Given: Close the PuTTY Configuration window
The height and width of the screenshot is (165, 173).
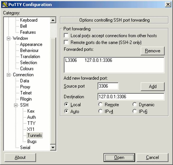Looking at the screenshot, I should pyautogui.click(x=168, y=4).
